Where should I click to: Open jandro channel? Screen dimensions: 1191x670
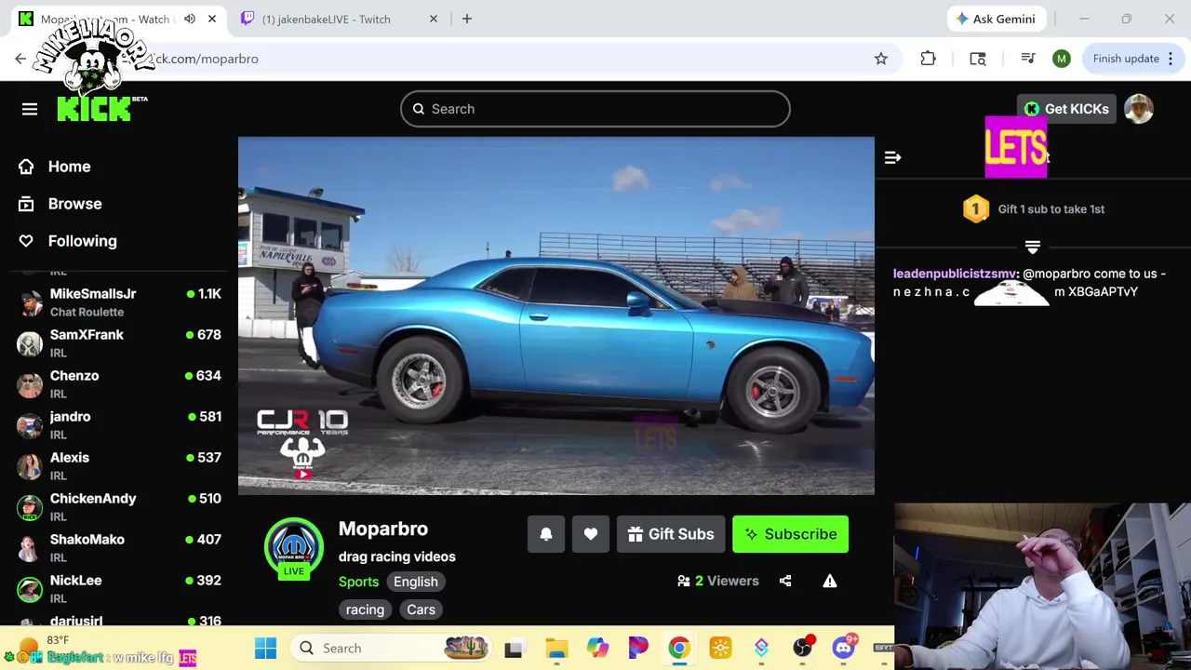119,425
